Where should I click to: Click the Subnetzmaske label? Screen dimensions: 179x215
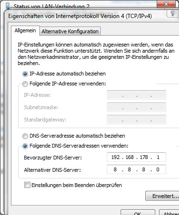point(41,107)
